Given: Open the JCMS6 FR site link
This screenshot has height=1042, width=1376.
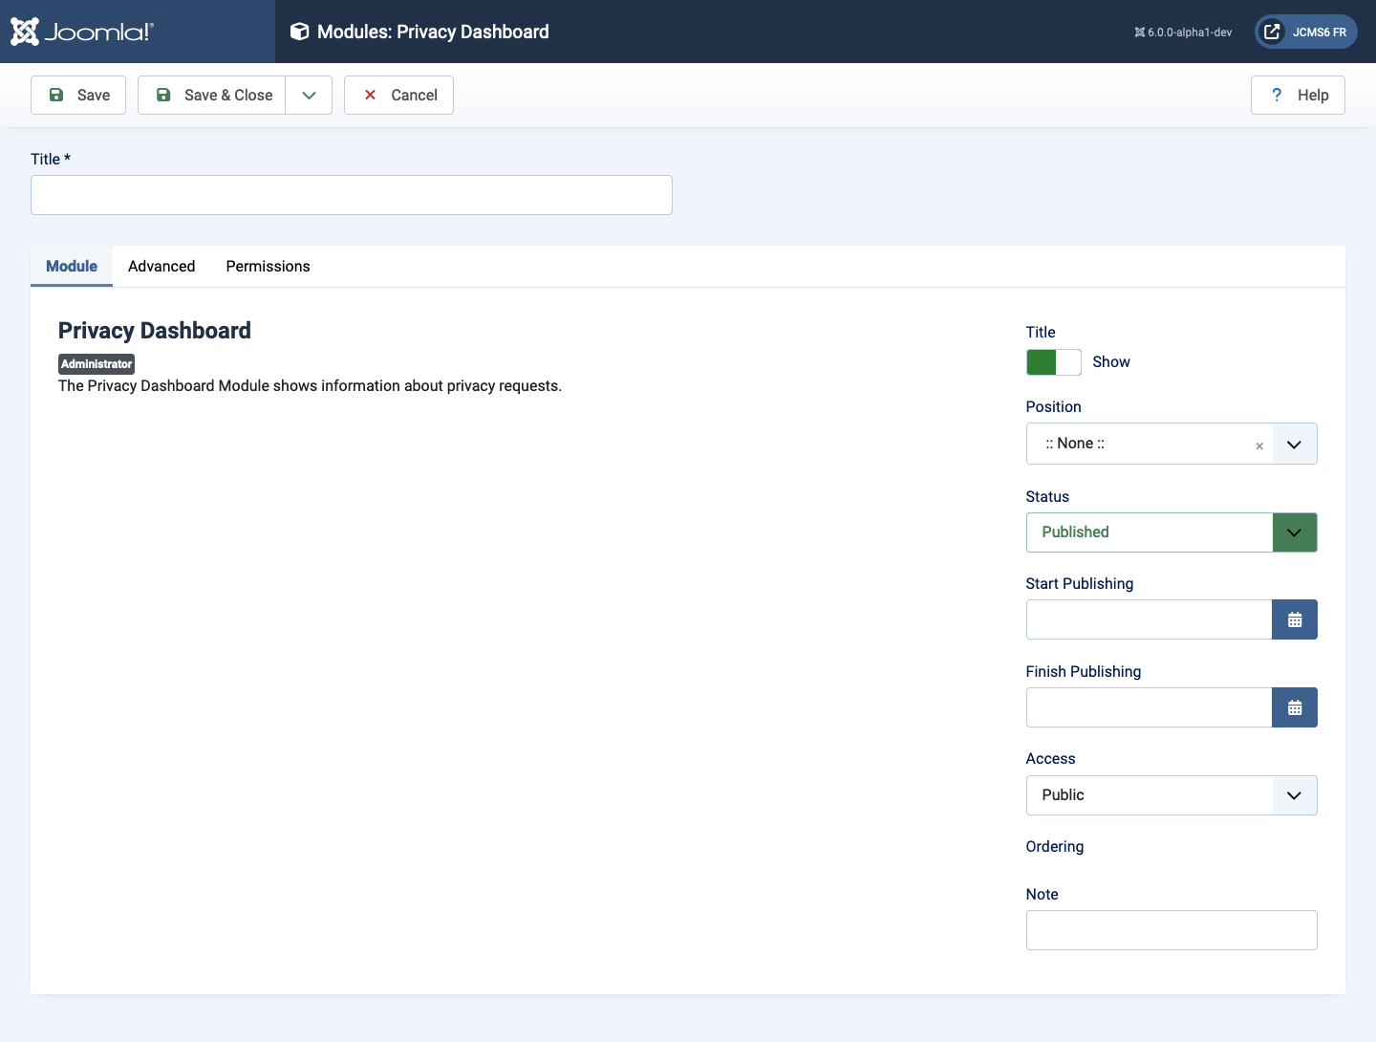Looking at the screenshot, I should click(1305, 32).
